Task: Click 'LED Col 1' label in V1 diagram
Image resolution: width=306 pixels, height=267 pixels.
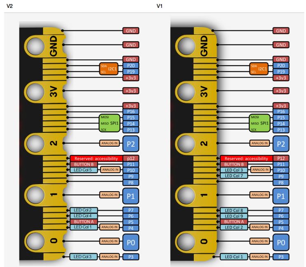Action: [234, 257]
